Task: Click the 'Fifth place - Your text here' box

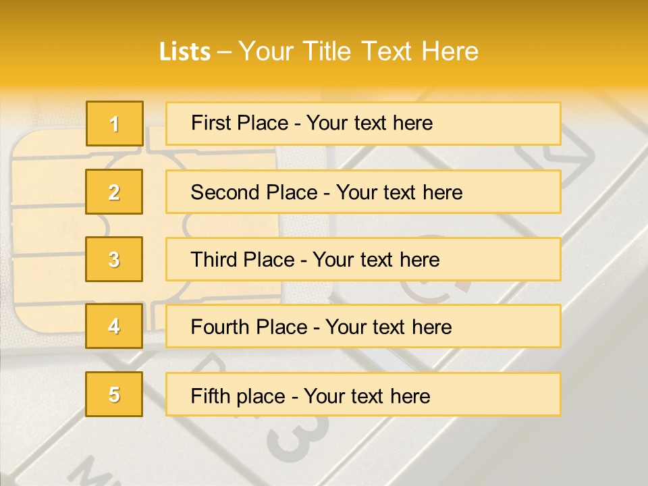Action: (x=363, y=394)
